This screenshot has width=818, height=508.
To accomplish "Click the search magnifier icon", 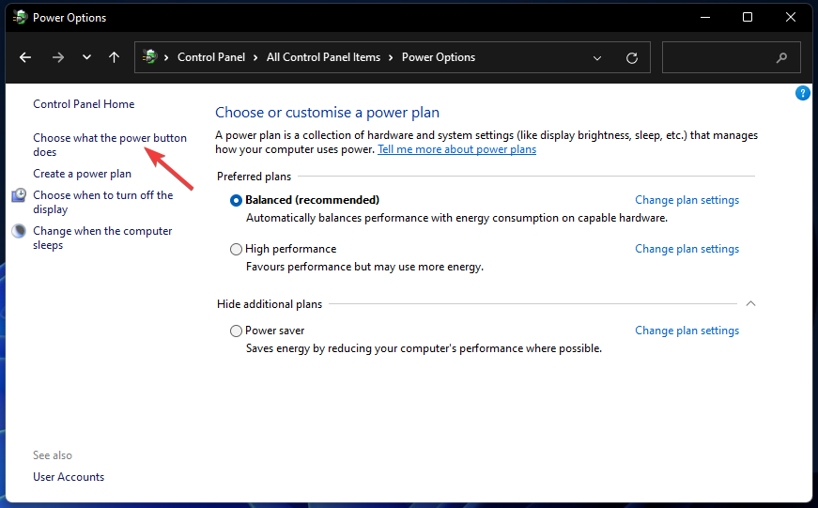I will 781,57.
